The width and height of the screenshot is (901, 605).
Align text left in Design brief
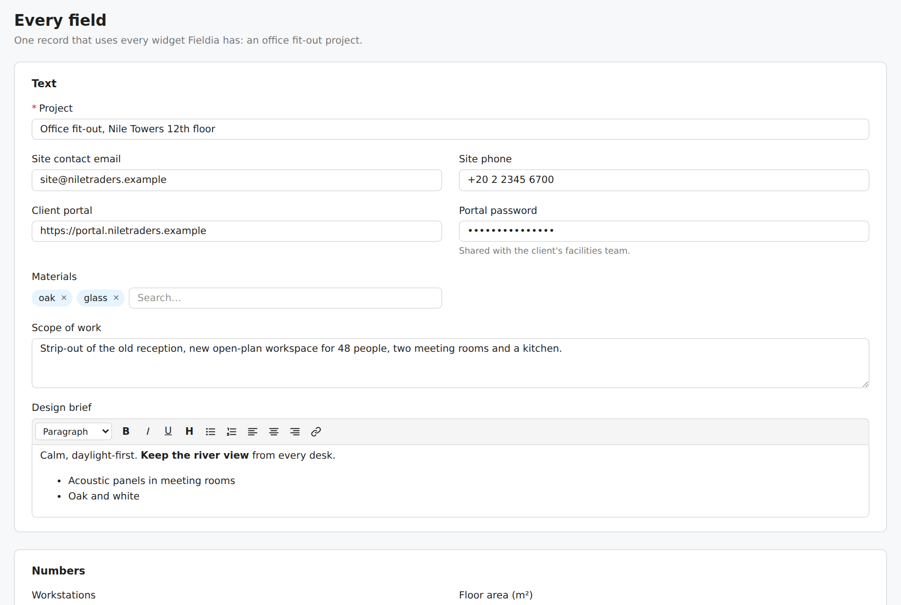tap(252, 431)
